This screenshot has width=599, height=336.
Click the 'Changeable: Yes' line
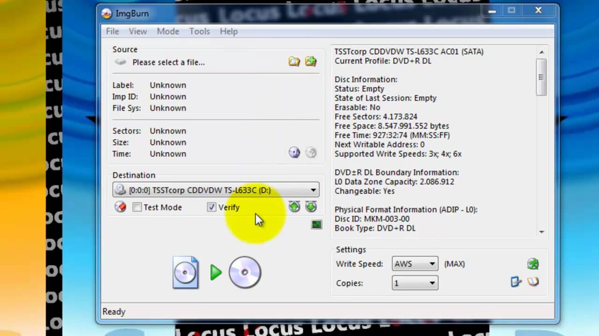(x=365, y=191)
